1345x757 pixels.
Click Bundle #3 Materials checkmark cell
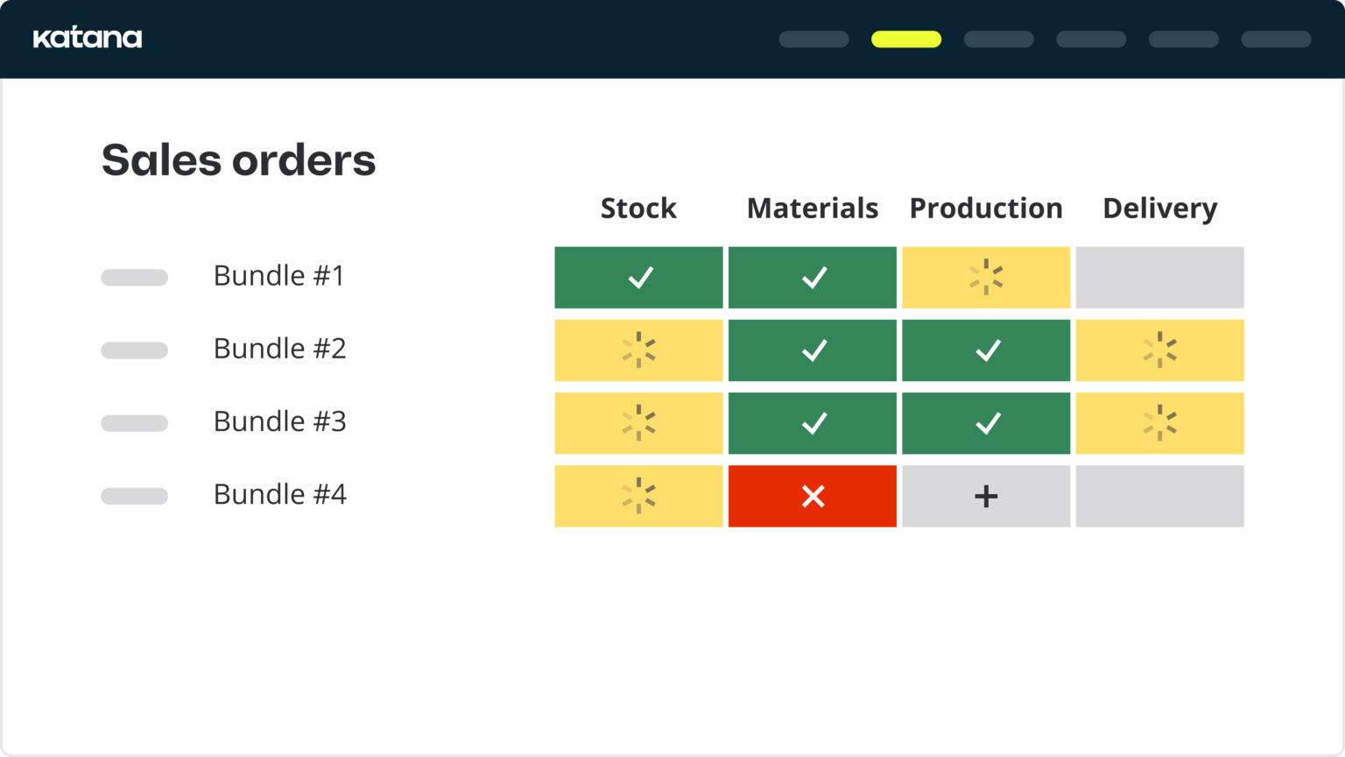click(813, 423)
